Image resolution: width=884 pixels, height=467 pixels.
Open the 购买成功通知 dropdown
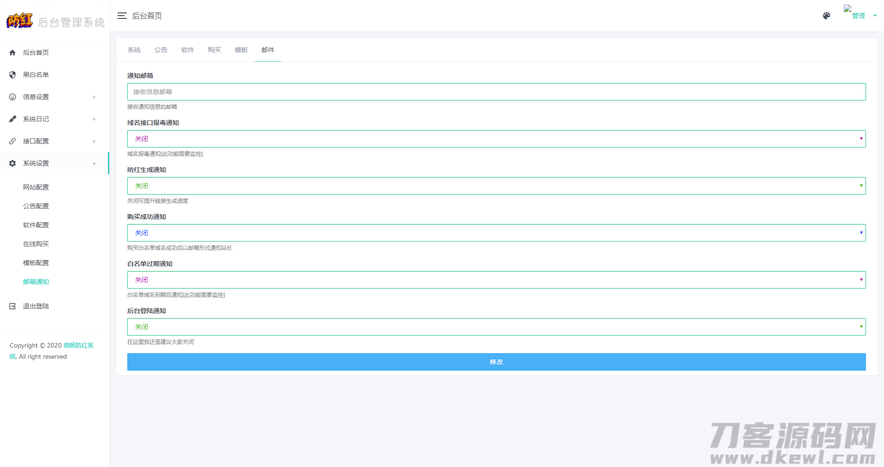pos(496,233)
